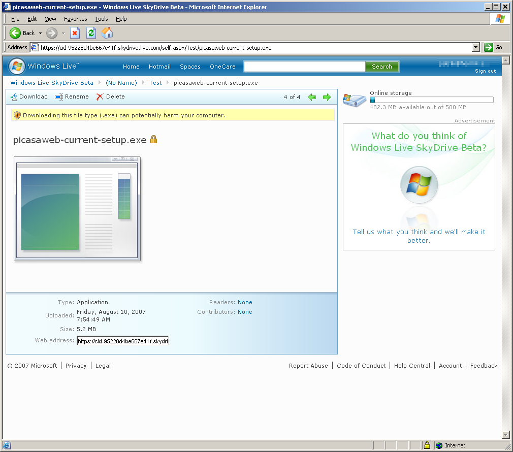This screenshot has width=513, height=452.
Task: Go to previous file with left green arrow
Action: [312, 97]
